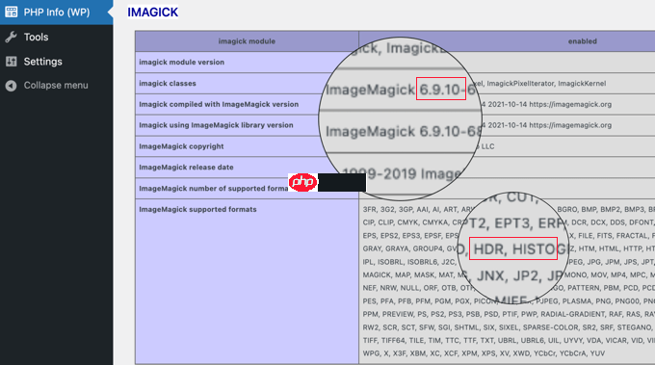Click the Collapse menu arrow icon
The width and height of the screenshot is (655, 365).
tap(12, 86)
